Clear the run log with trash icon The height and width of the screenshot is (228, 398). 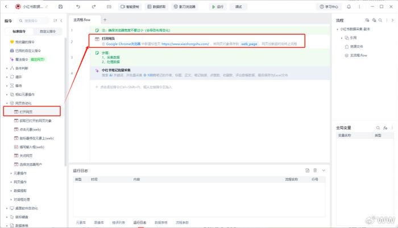point(315,171)
